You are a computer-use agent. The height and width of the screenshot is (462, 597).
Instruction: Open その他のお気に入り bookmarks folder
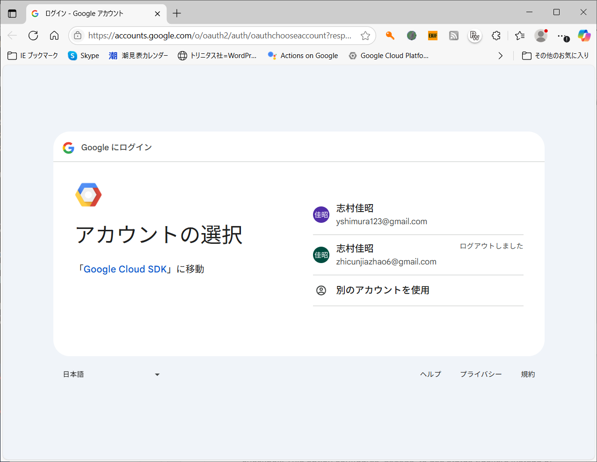click(x=555, y=56)
